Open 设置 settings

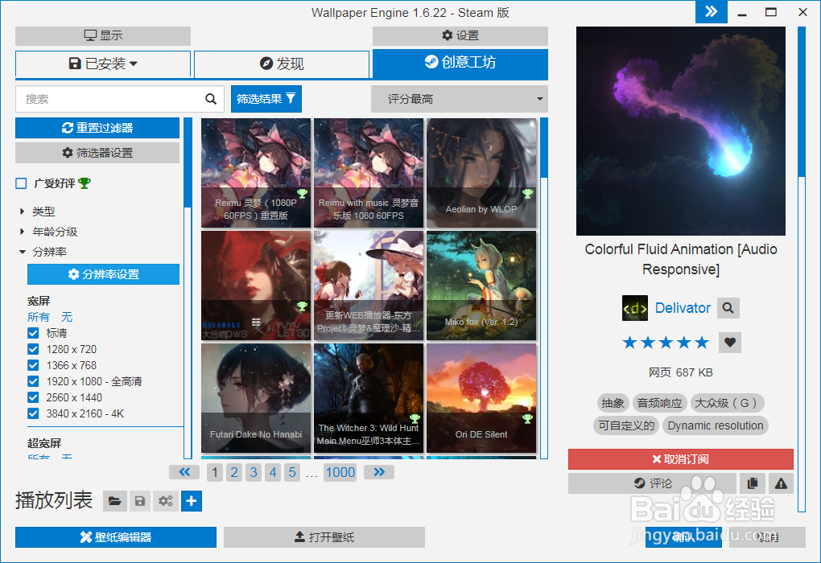[x=460, y=35]
